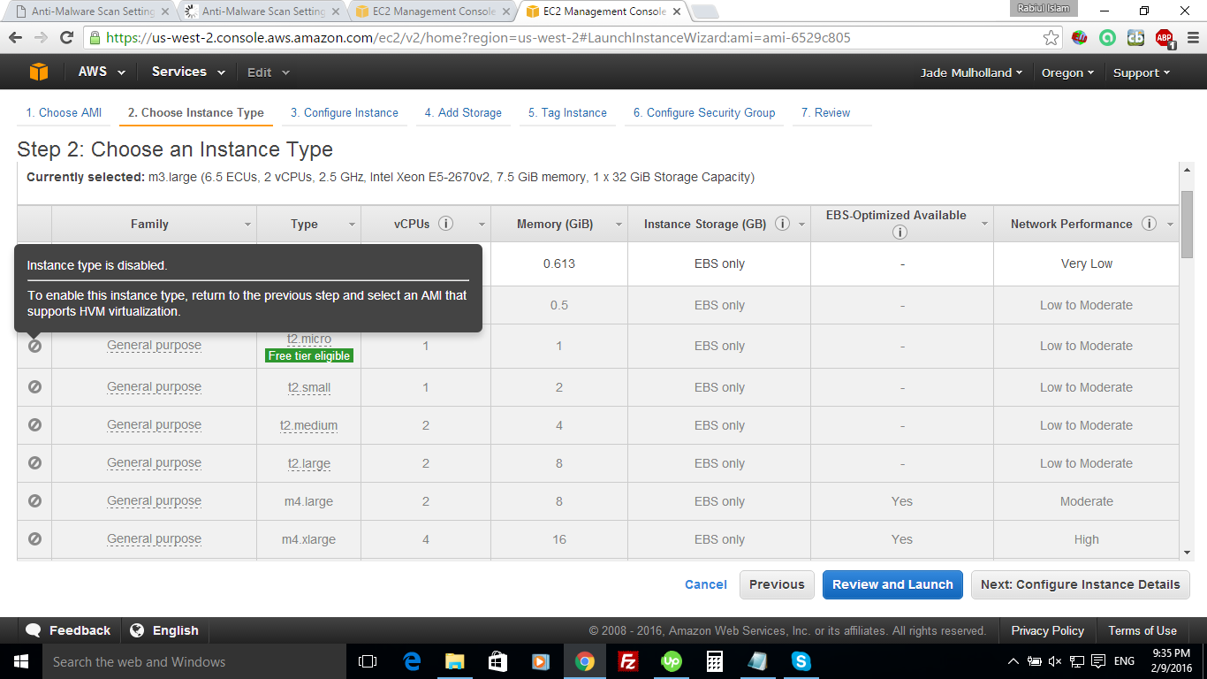The width and height of the screenshot is (1207, 679).
Task: Open FileZilla from taskbar
Action: coord(628,661)
